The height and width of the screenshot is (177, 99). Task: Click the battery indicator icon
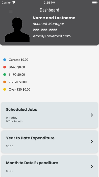click(94, 3)
